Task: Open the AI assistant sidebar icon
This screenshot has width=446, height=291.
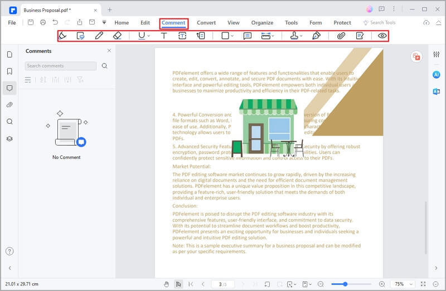Action: click(x=437, y=75)
